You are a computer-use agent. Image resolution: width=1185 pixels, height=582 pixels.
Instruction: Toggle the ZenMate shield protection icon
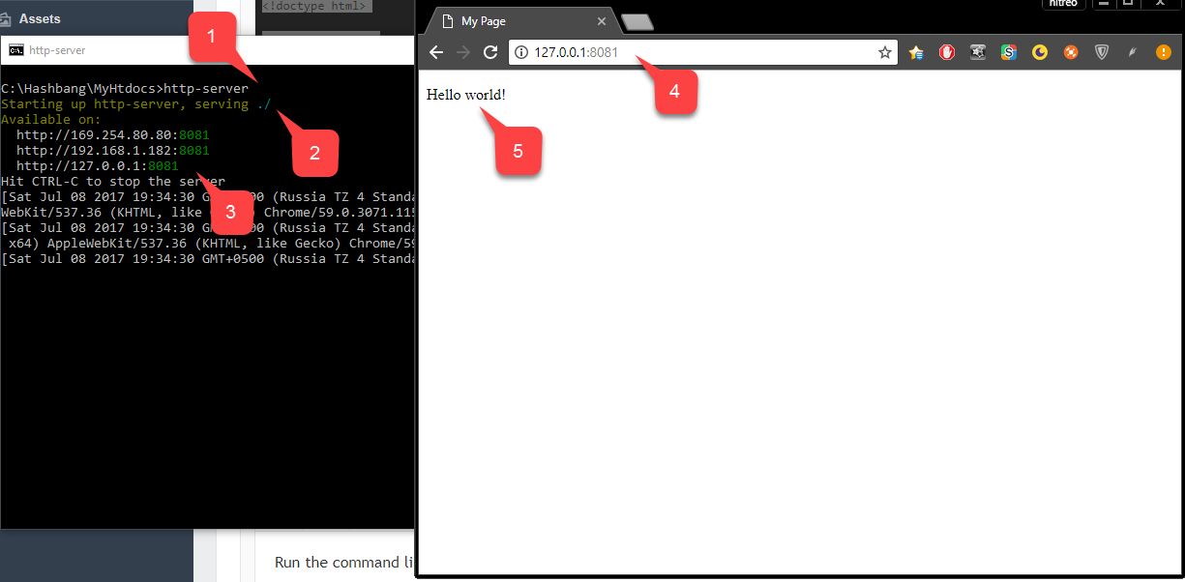click(1102, 52)
